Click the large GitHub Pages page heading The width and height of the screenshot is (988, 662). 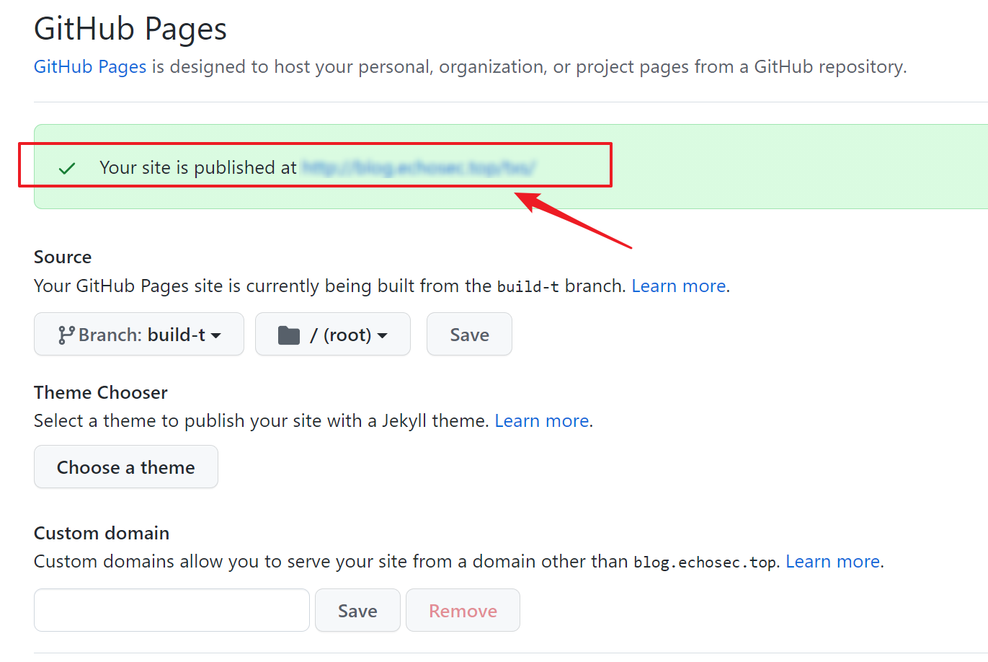point(130,29)
